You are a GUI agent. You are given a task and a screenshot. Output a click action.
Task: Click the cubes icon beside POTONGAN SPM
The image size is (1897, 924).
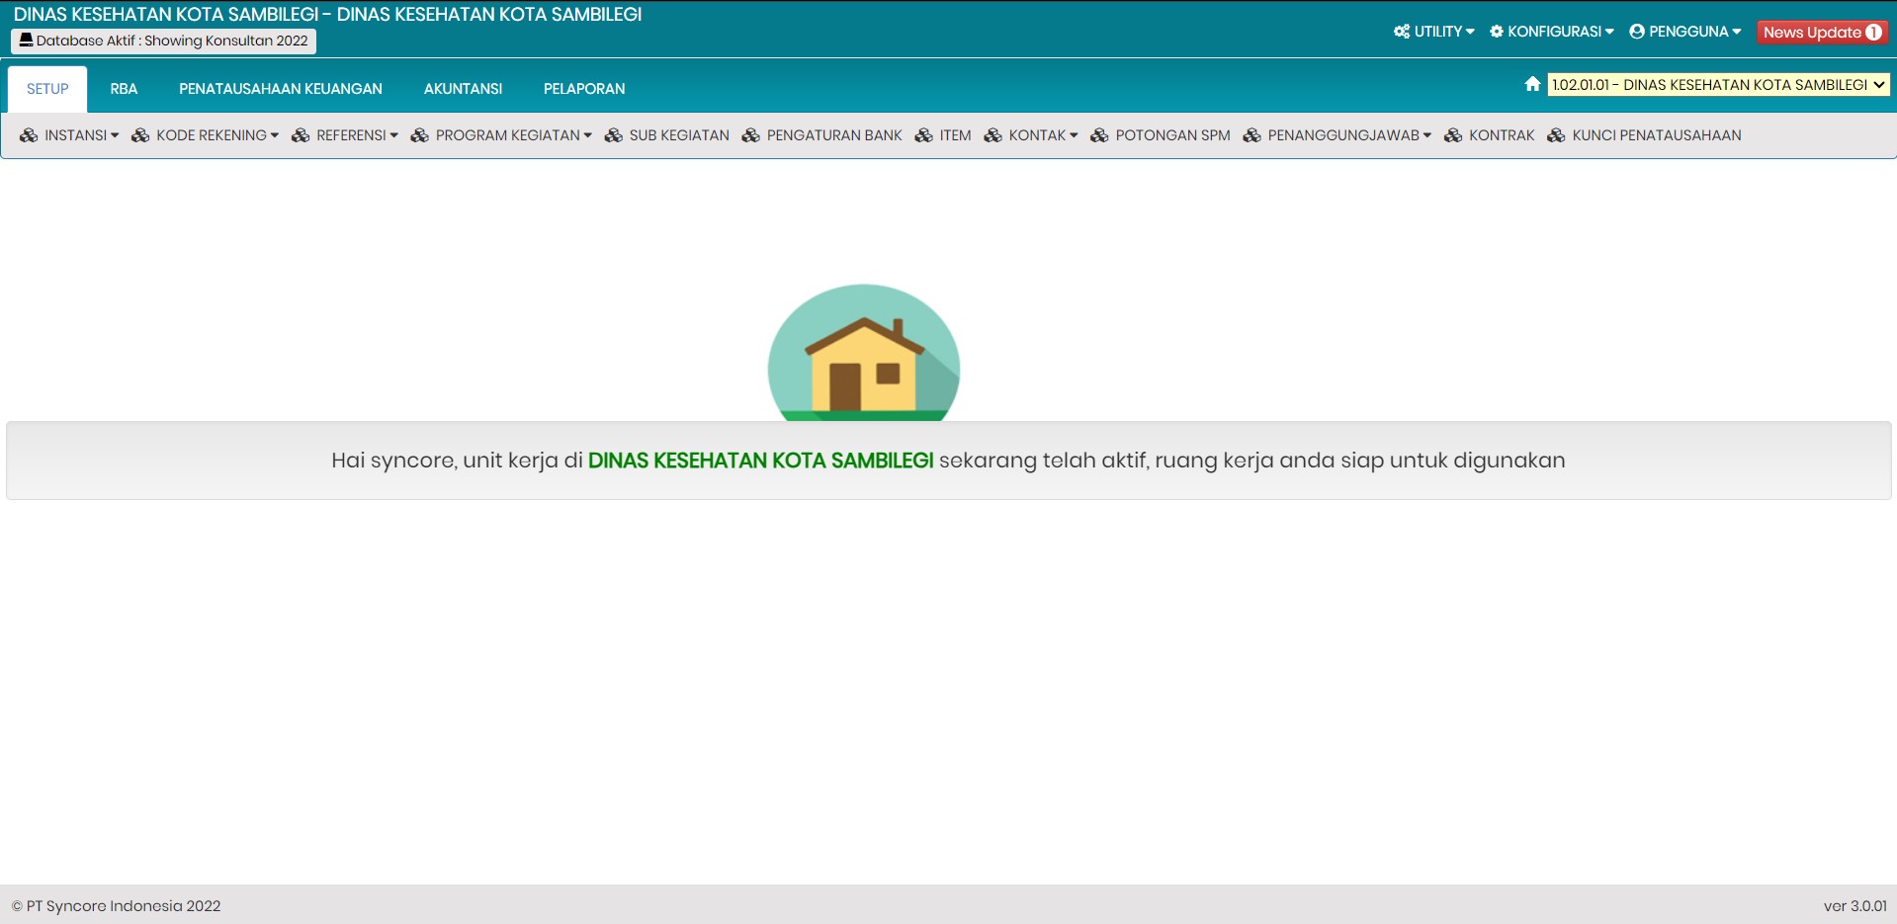(x=1100, y=135)
